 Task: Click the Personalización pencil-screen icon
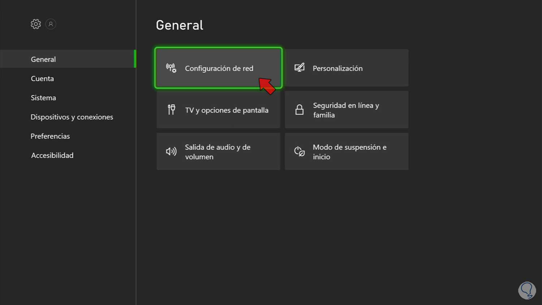[x=300, y=68]
